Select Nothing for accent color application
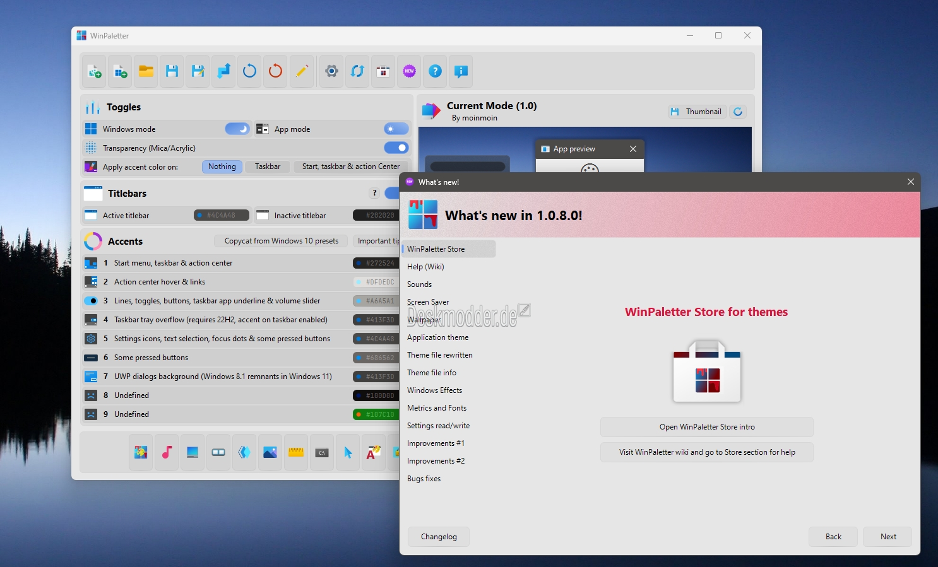938x567 pixels. [x=222, y=167]
